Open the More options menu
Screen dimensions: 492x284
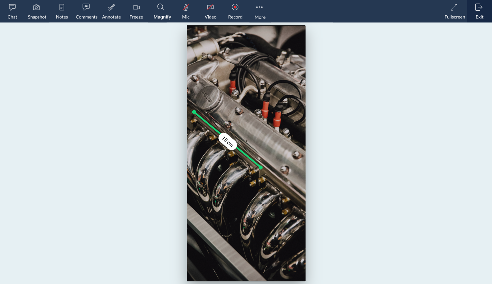click(x=260, y=11)
